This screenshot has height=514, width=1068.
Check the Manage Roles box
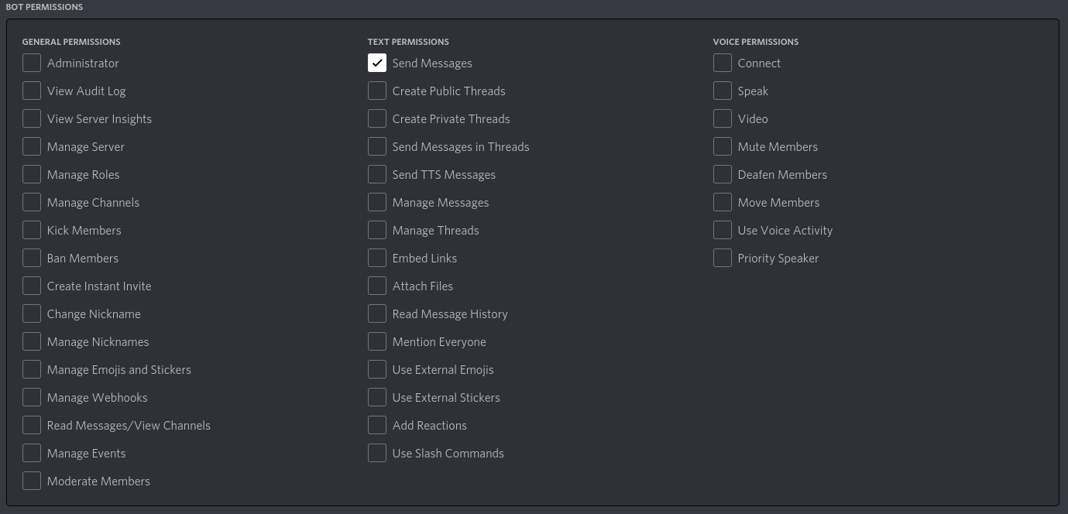[32, 174]
